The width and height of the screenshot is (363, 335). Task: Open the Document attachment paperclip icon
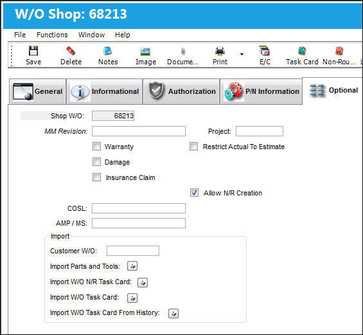183,51
